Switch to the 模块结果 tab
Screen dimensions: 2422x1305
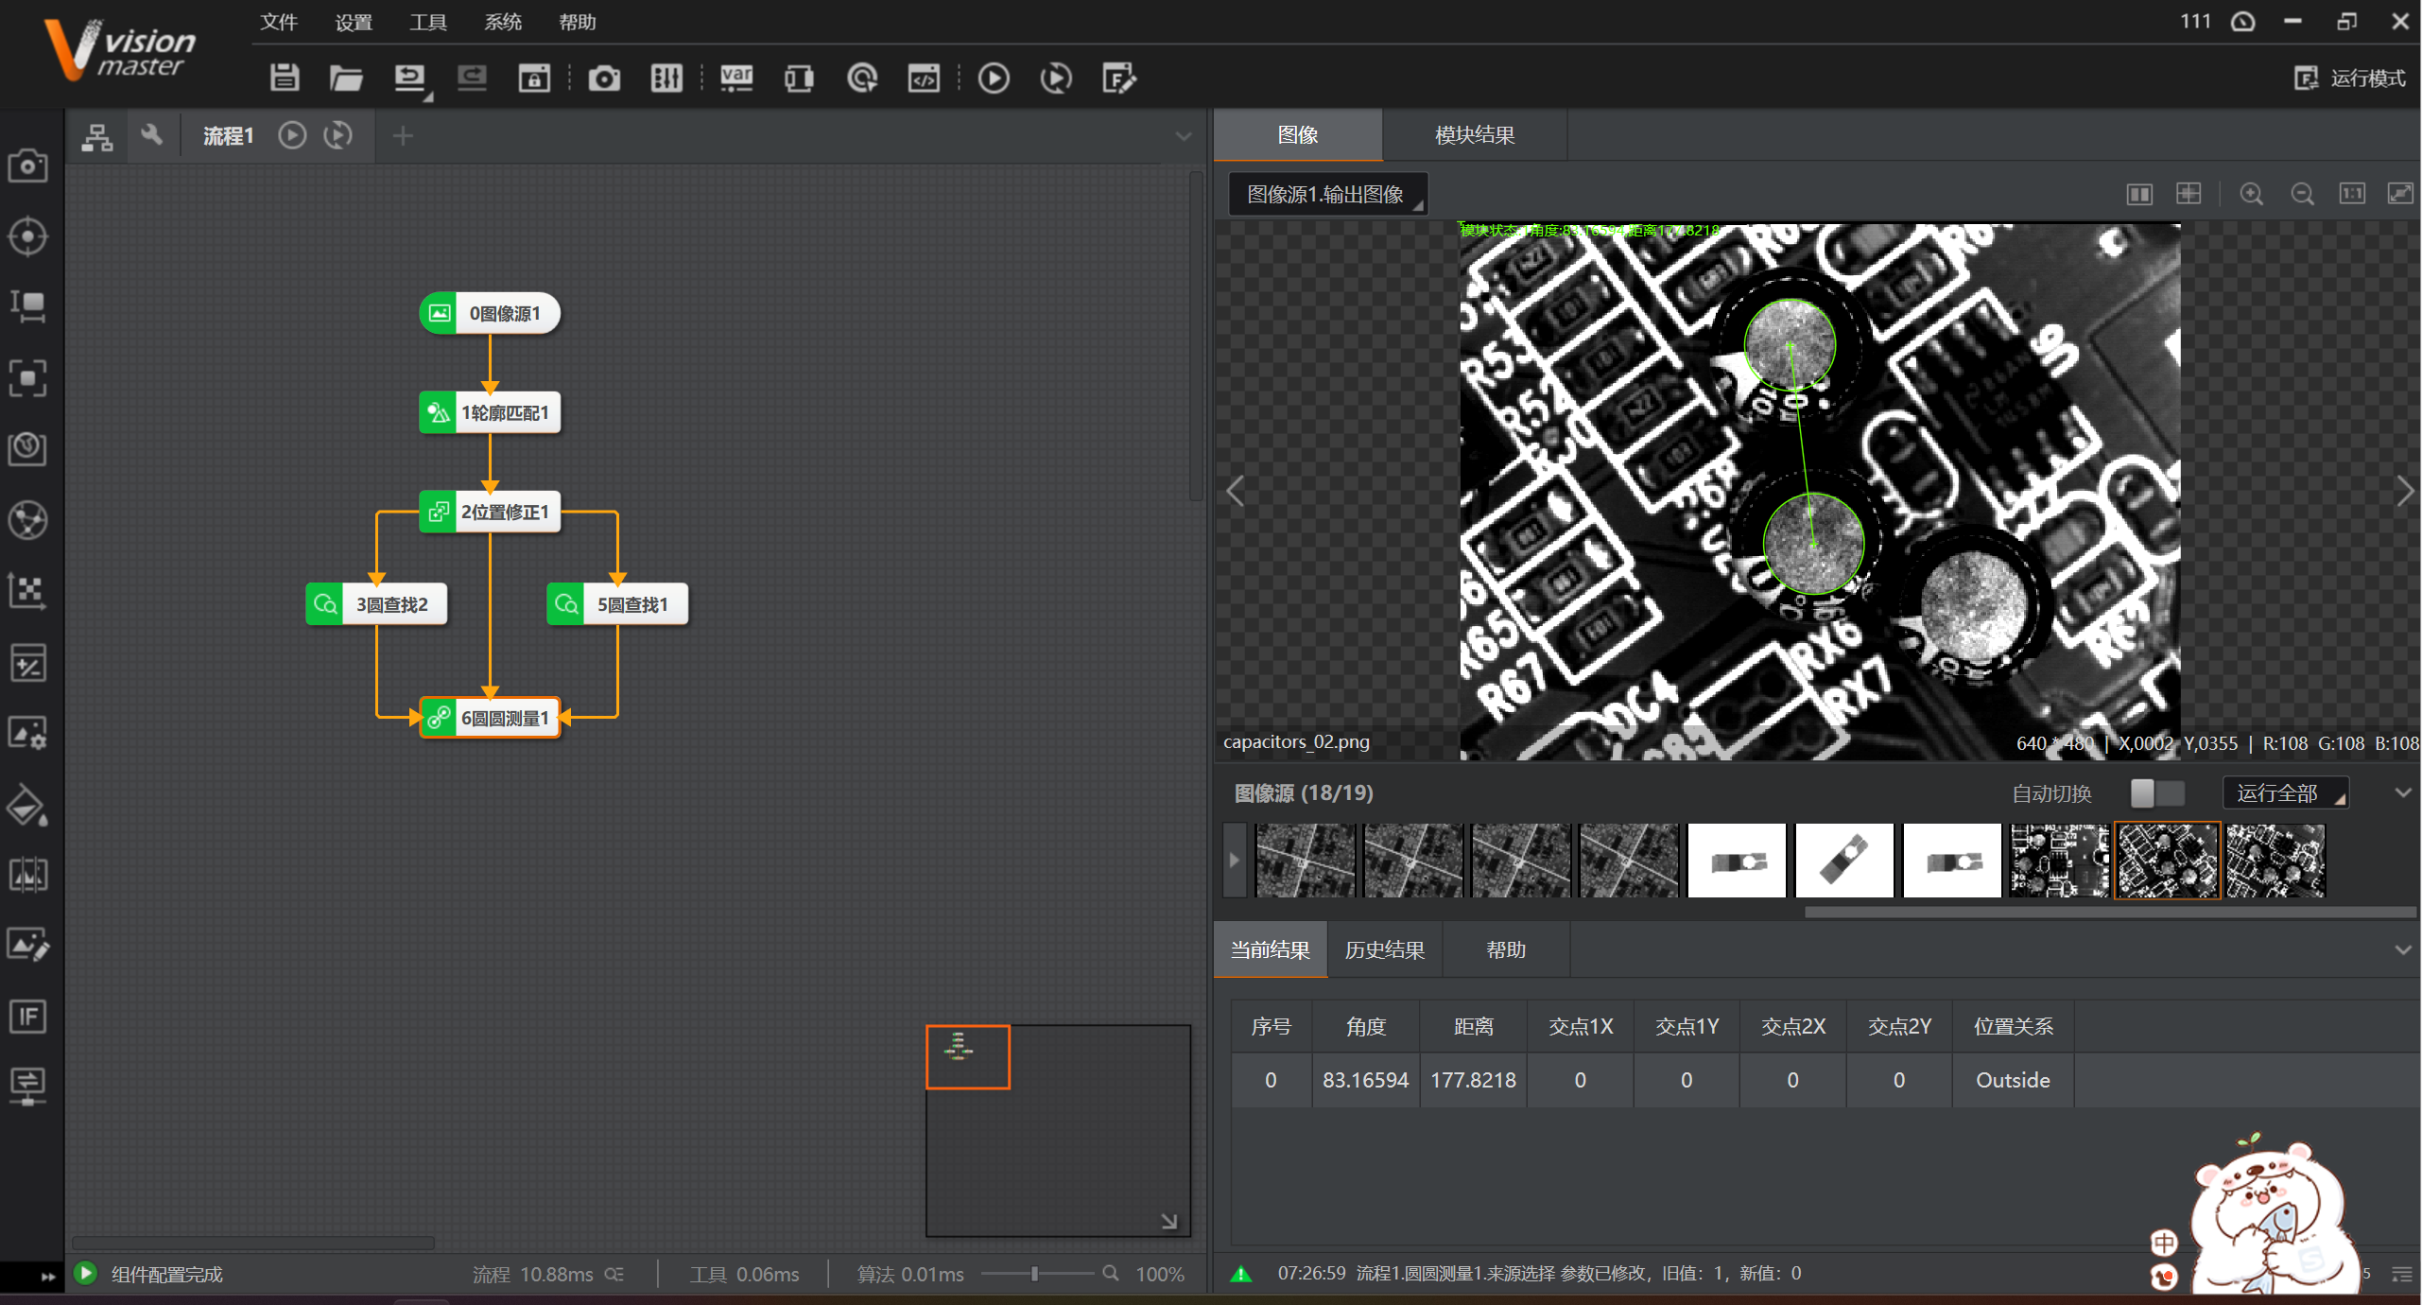tap(1474, 134)
